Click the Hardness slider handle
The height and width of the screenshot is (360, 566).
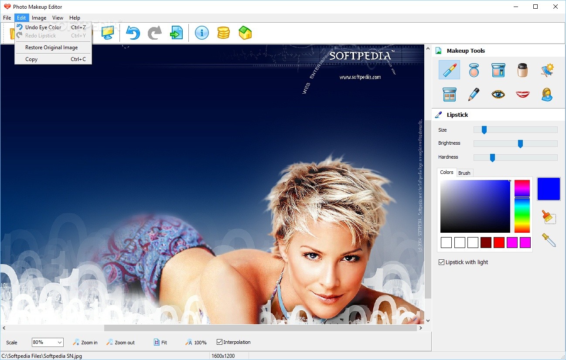(x=492, y=158)
